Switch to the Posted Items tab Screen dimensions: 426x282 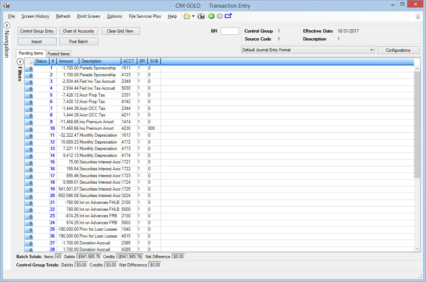point(58,54)
